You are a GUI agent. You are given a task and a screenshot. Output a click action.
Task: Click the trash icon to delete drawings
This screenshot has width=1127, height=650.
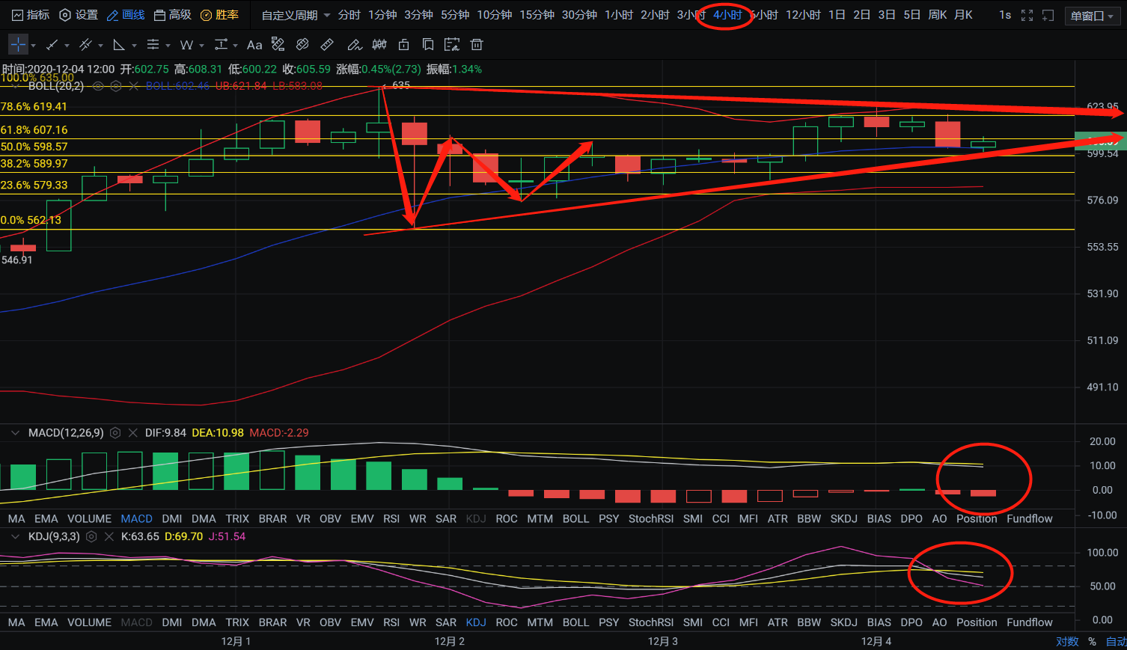point(477,45)
